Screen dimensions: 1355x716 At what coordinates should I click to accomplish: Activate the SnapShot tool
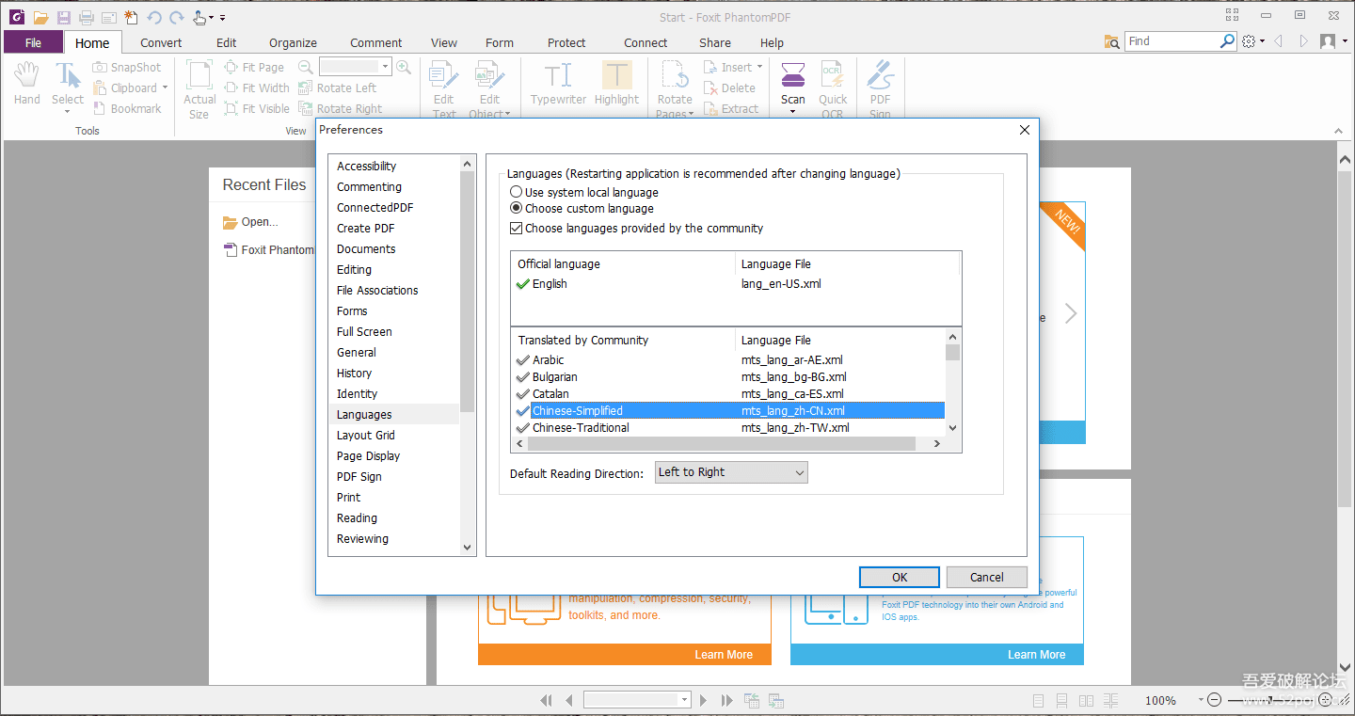click(127, 68)
